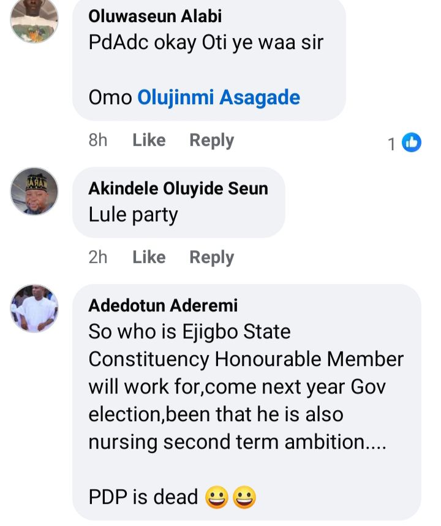Click the Akindele Oluyide Seun commenter name
The image size is (441, 526).
coord(178,188)
